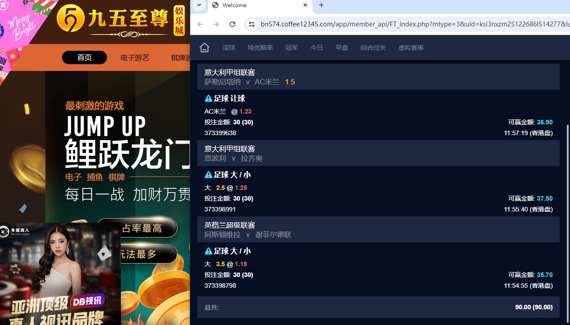This screenshot has width=570, height=325.
Task: Click 首页 in the casino site menu
Action: coord(85,57)
